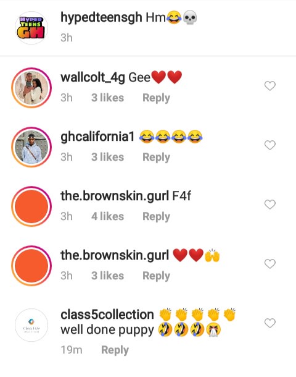Reply to ghcalifornia1's laughing comment
The height and width of the screenshot is (377, 296).
pyautogui.click(x=156, y=158)
